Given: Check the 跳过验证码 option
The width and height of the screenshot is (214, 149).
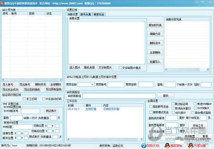Looking at the screenshot, I should (x=173, y=104).
